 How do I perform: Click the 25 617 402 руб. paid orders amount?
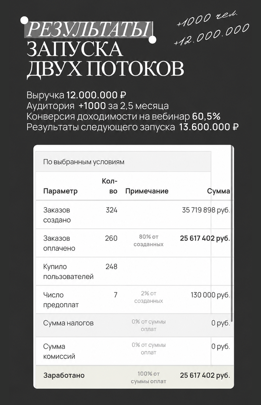click(205, 238)
